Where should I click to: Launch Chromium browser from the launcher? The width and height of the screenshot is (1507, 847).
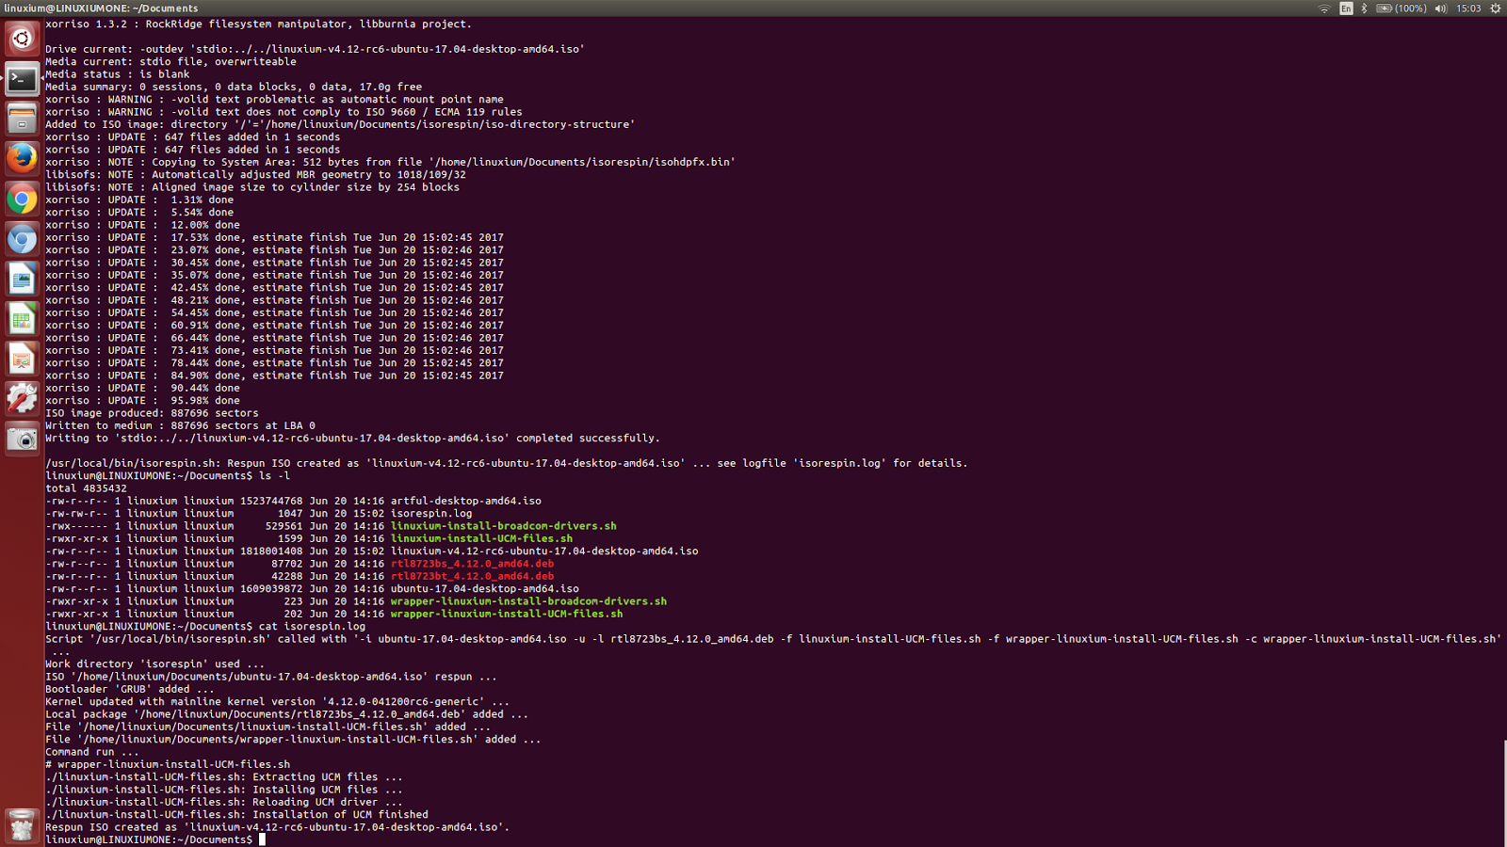point(22,238)
